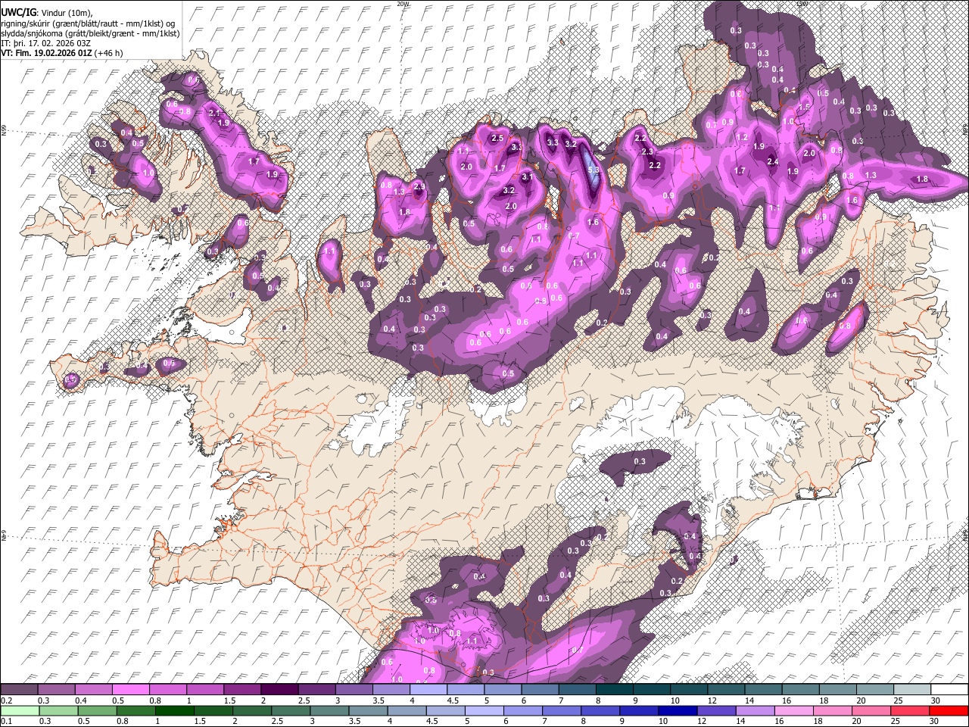The height and width of the screenshot is (727, 969).
Task: Click the light lavender swatch between 4 and 4.5
Action: tap(430, 689)
